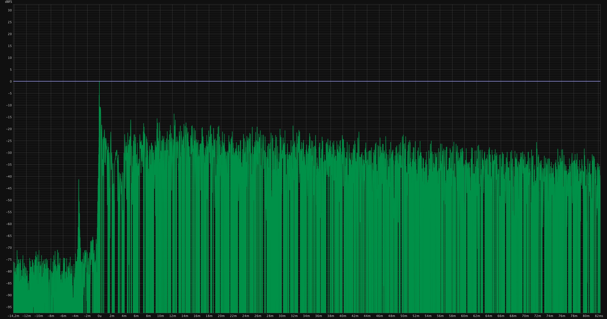The width and height of the screenshot is (607, 319).
Task: Click the impulse peak at 0 dBFS
Action: (x=99, y=82)
